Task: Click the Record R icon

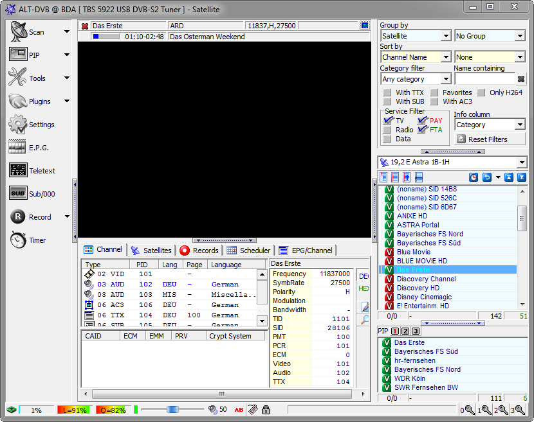Action: [x=18, y=216]
